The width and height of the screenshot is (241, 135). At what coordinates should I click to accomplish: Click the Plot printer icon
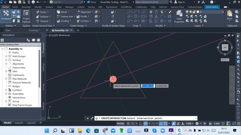click(33, 2)
